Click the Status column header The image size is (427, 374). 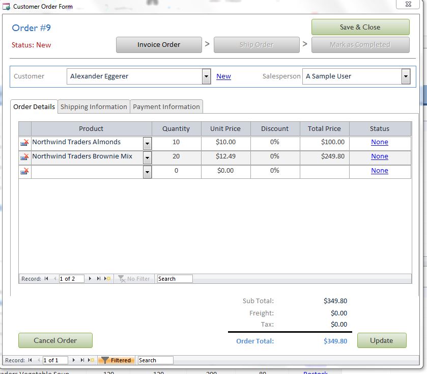(x=380, y=129)
